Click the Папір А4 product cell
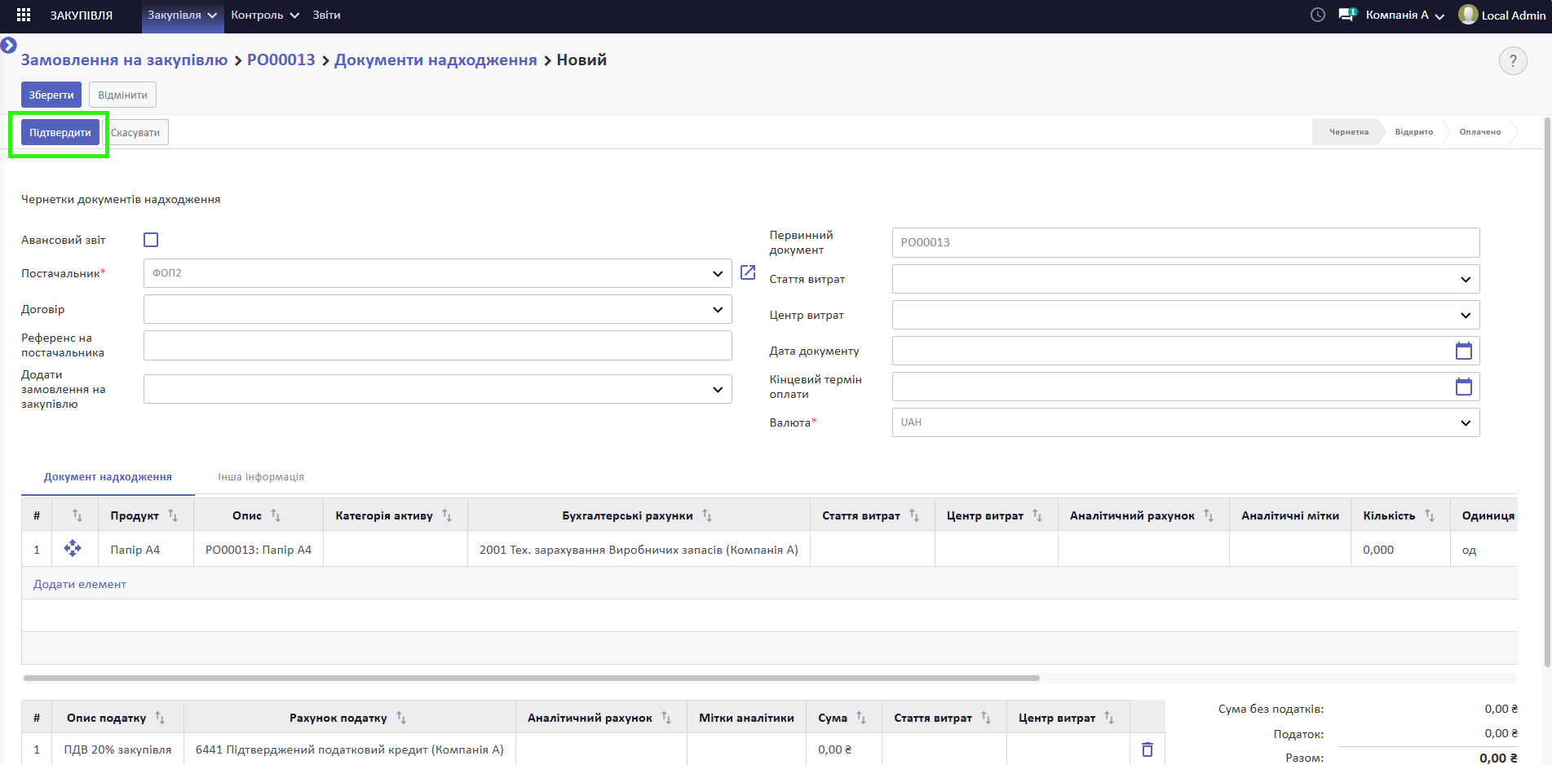Screen dimensions: 1552x765 click(146, 550)
